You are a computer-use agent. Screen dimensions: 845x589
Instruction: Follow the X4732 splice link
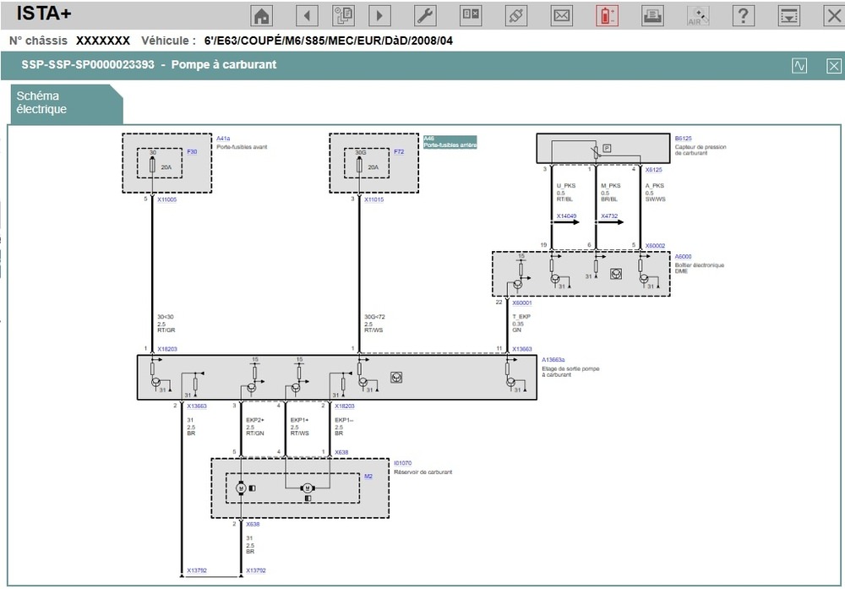pyautogui.click(x=609, y=216)
